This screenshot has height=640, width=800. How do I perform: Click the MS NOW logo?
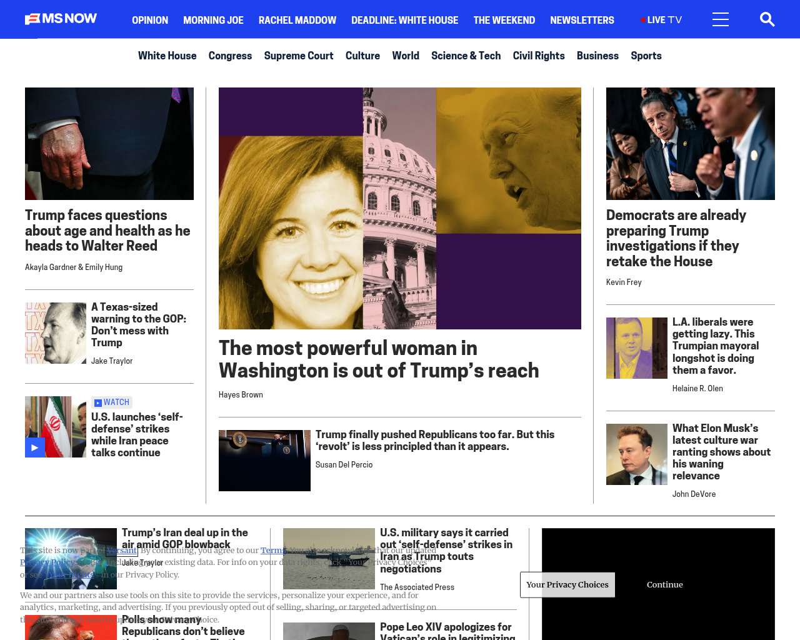61,19
